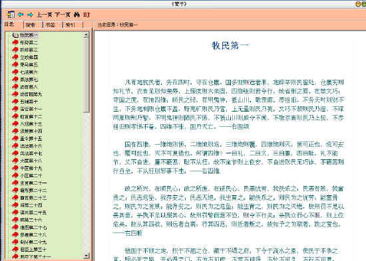Click the red book icon of 乘马第五
This screenshot has height=261, width=366.
coord(15,64)
